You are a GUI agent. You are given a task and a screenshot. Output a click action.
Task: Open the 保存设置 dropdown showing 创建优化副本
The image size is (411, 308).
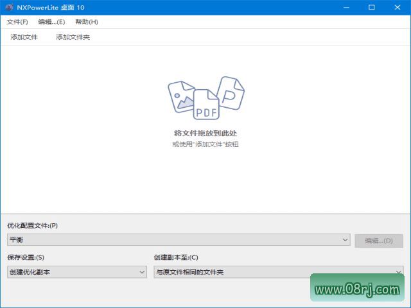77,272
